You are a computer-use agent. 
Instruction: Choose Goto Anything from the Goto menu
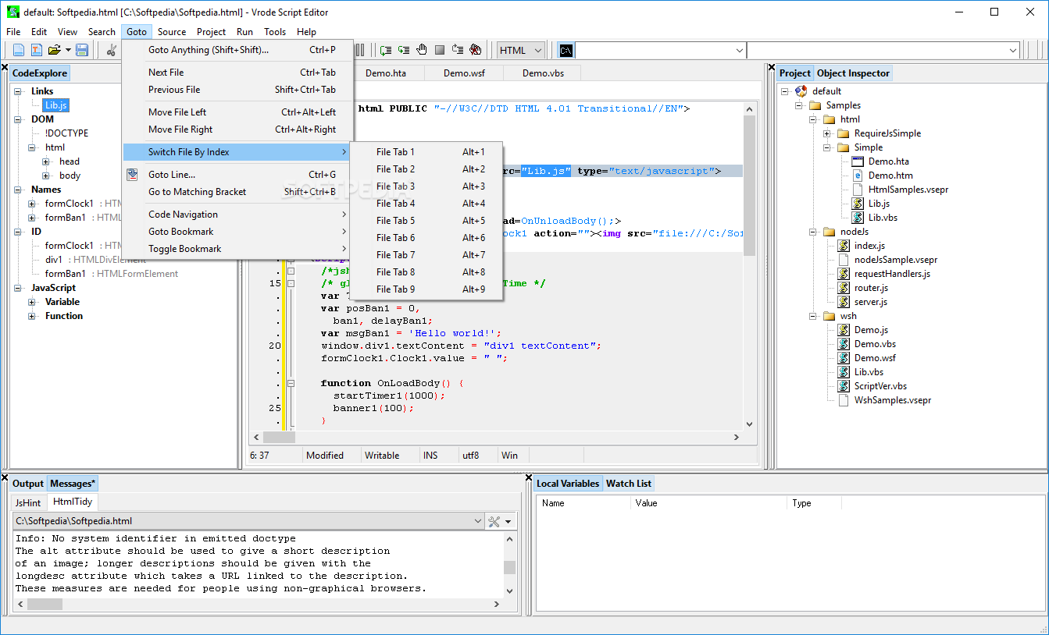[238, 50]
